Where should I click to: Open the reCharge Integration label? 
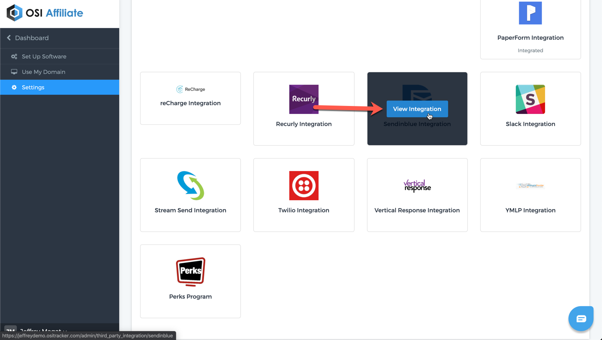(x=190, y=103)
